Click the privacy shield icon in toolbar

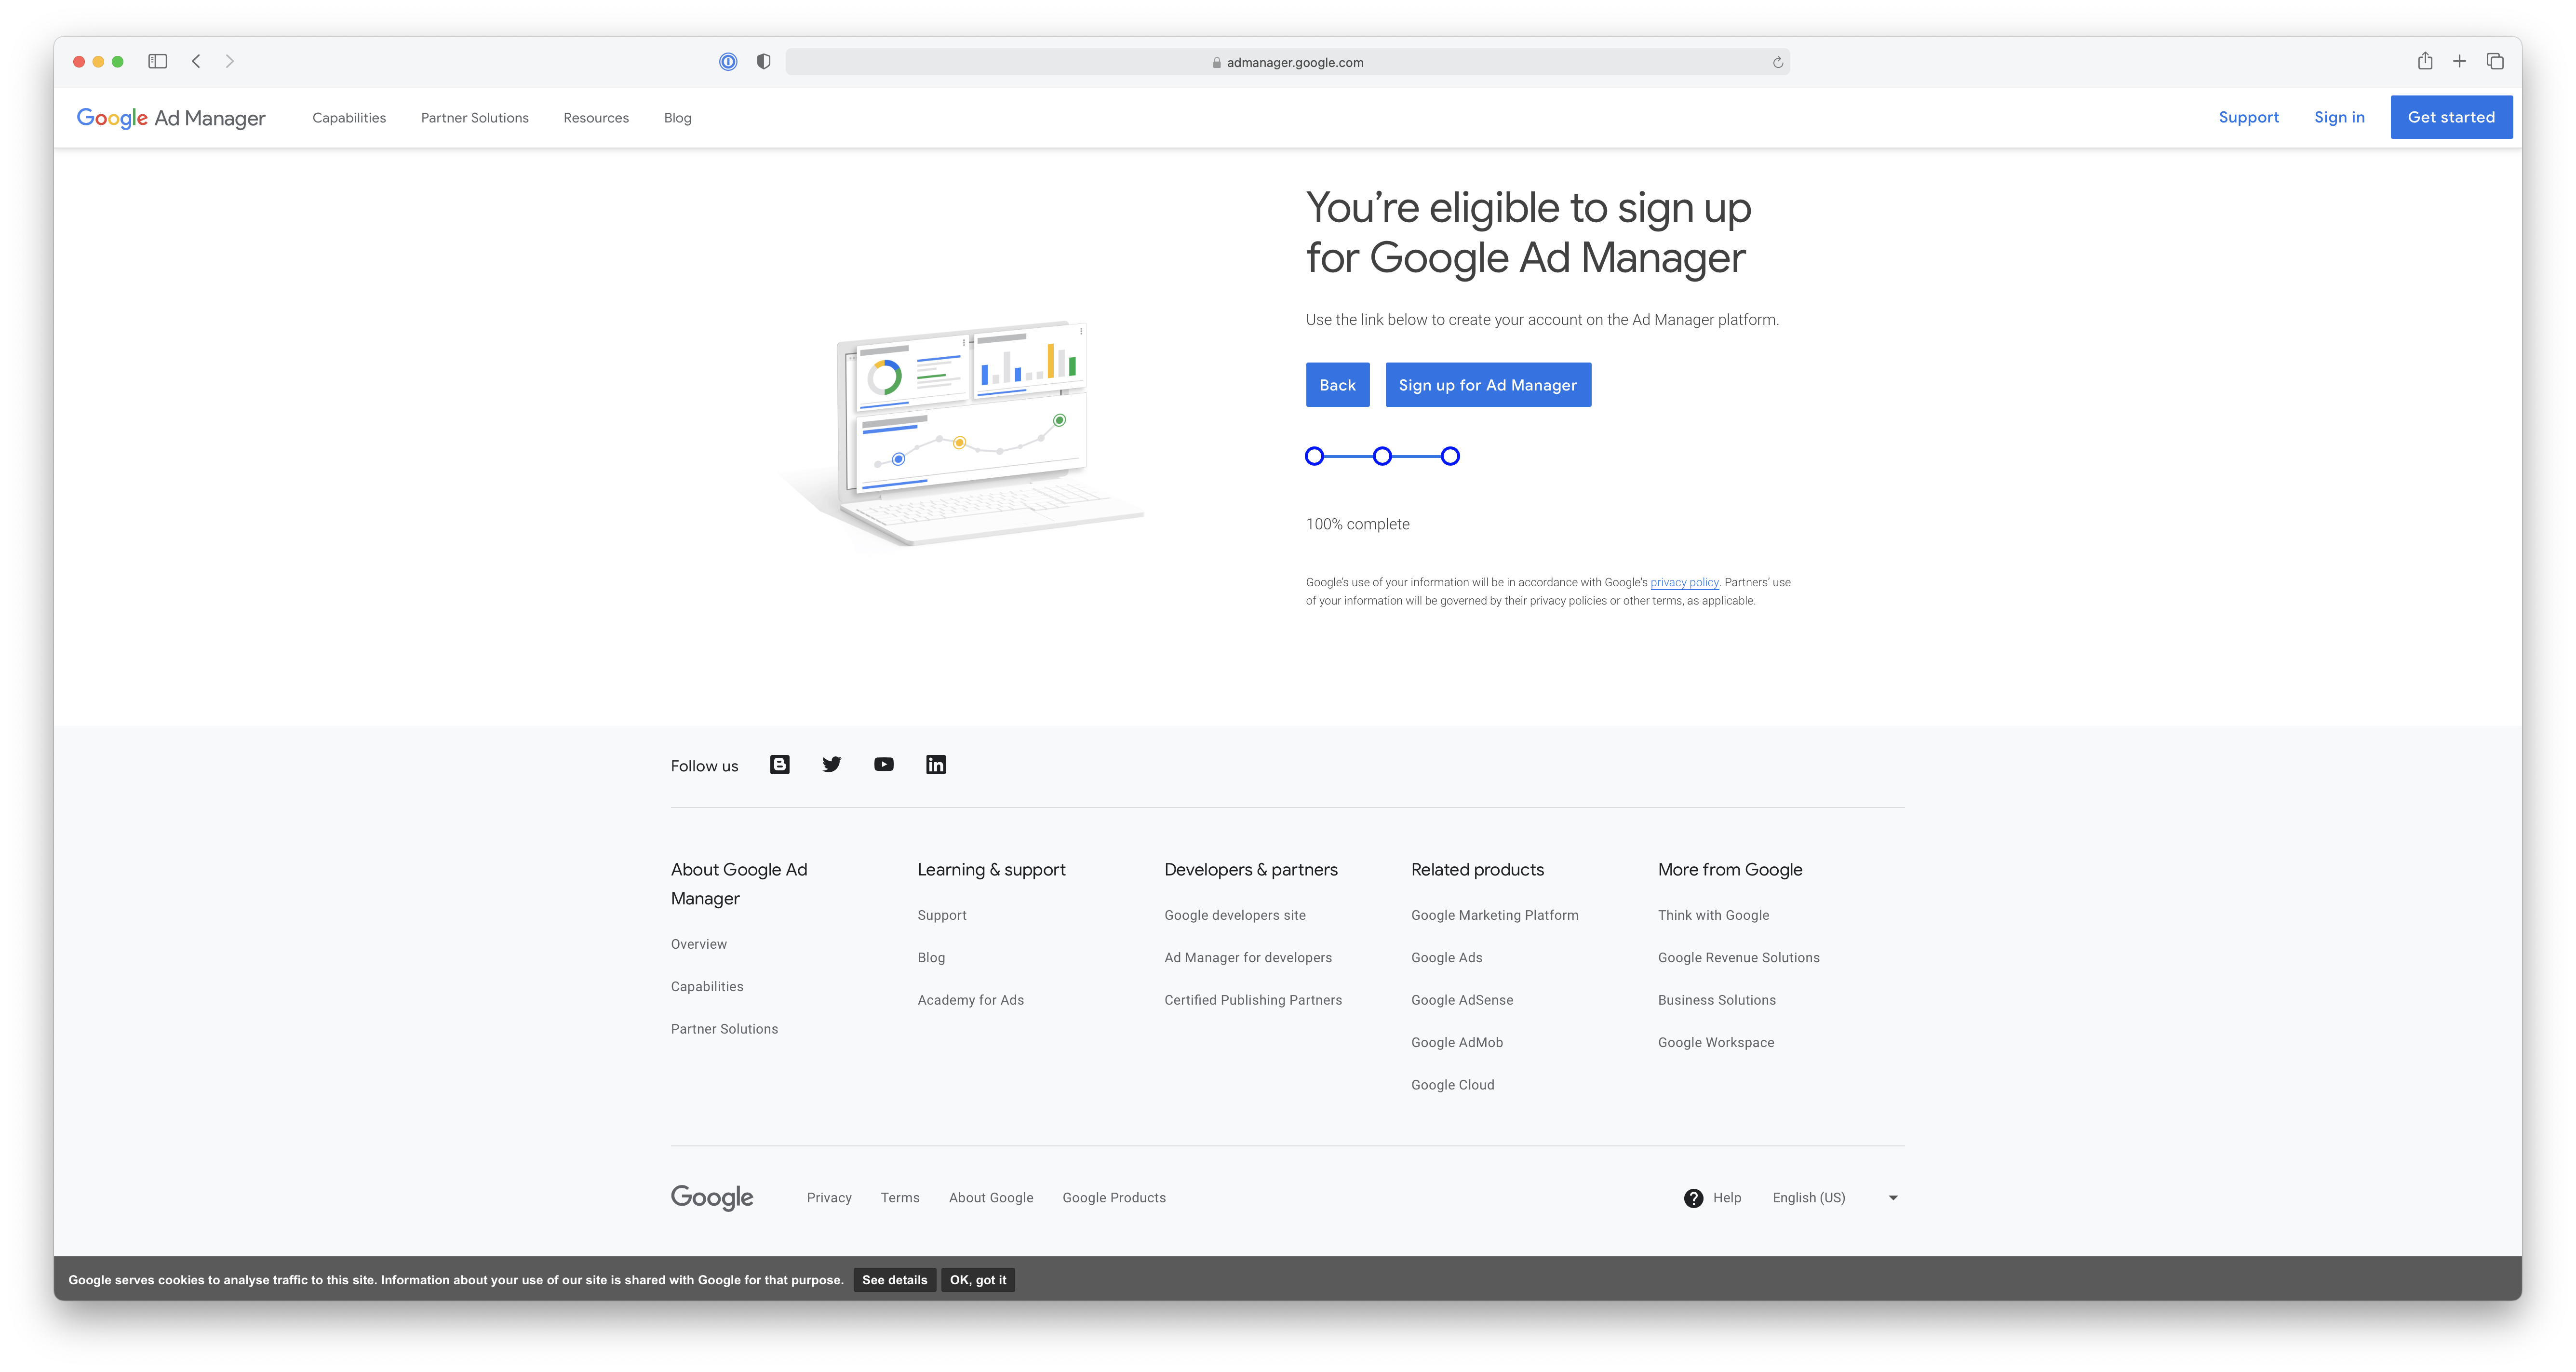[x=764, y=62]
